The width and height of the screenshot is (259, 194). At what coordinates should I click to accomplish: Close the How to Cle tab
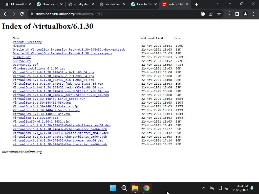pos(156,4)
